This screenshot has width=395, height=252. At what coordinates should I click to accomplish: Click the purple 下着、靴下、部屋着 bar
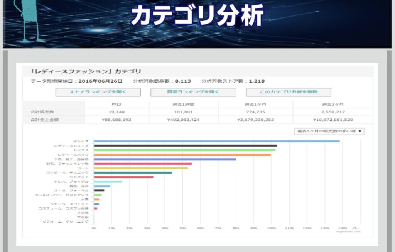click(x=165, y=159)
